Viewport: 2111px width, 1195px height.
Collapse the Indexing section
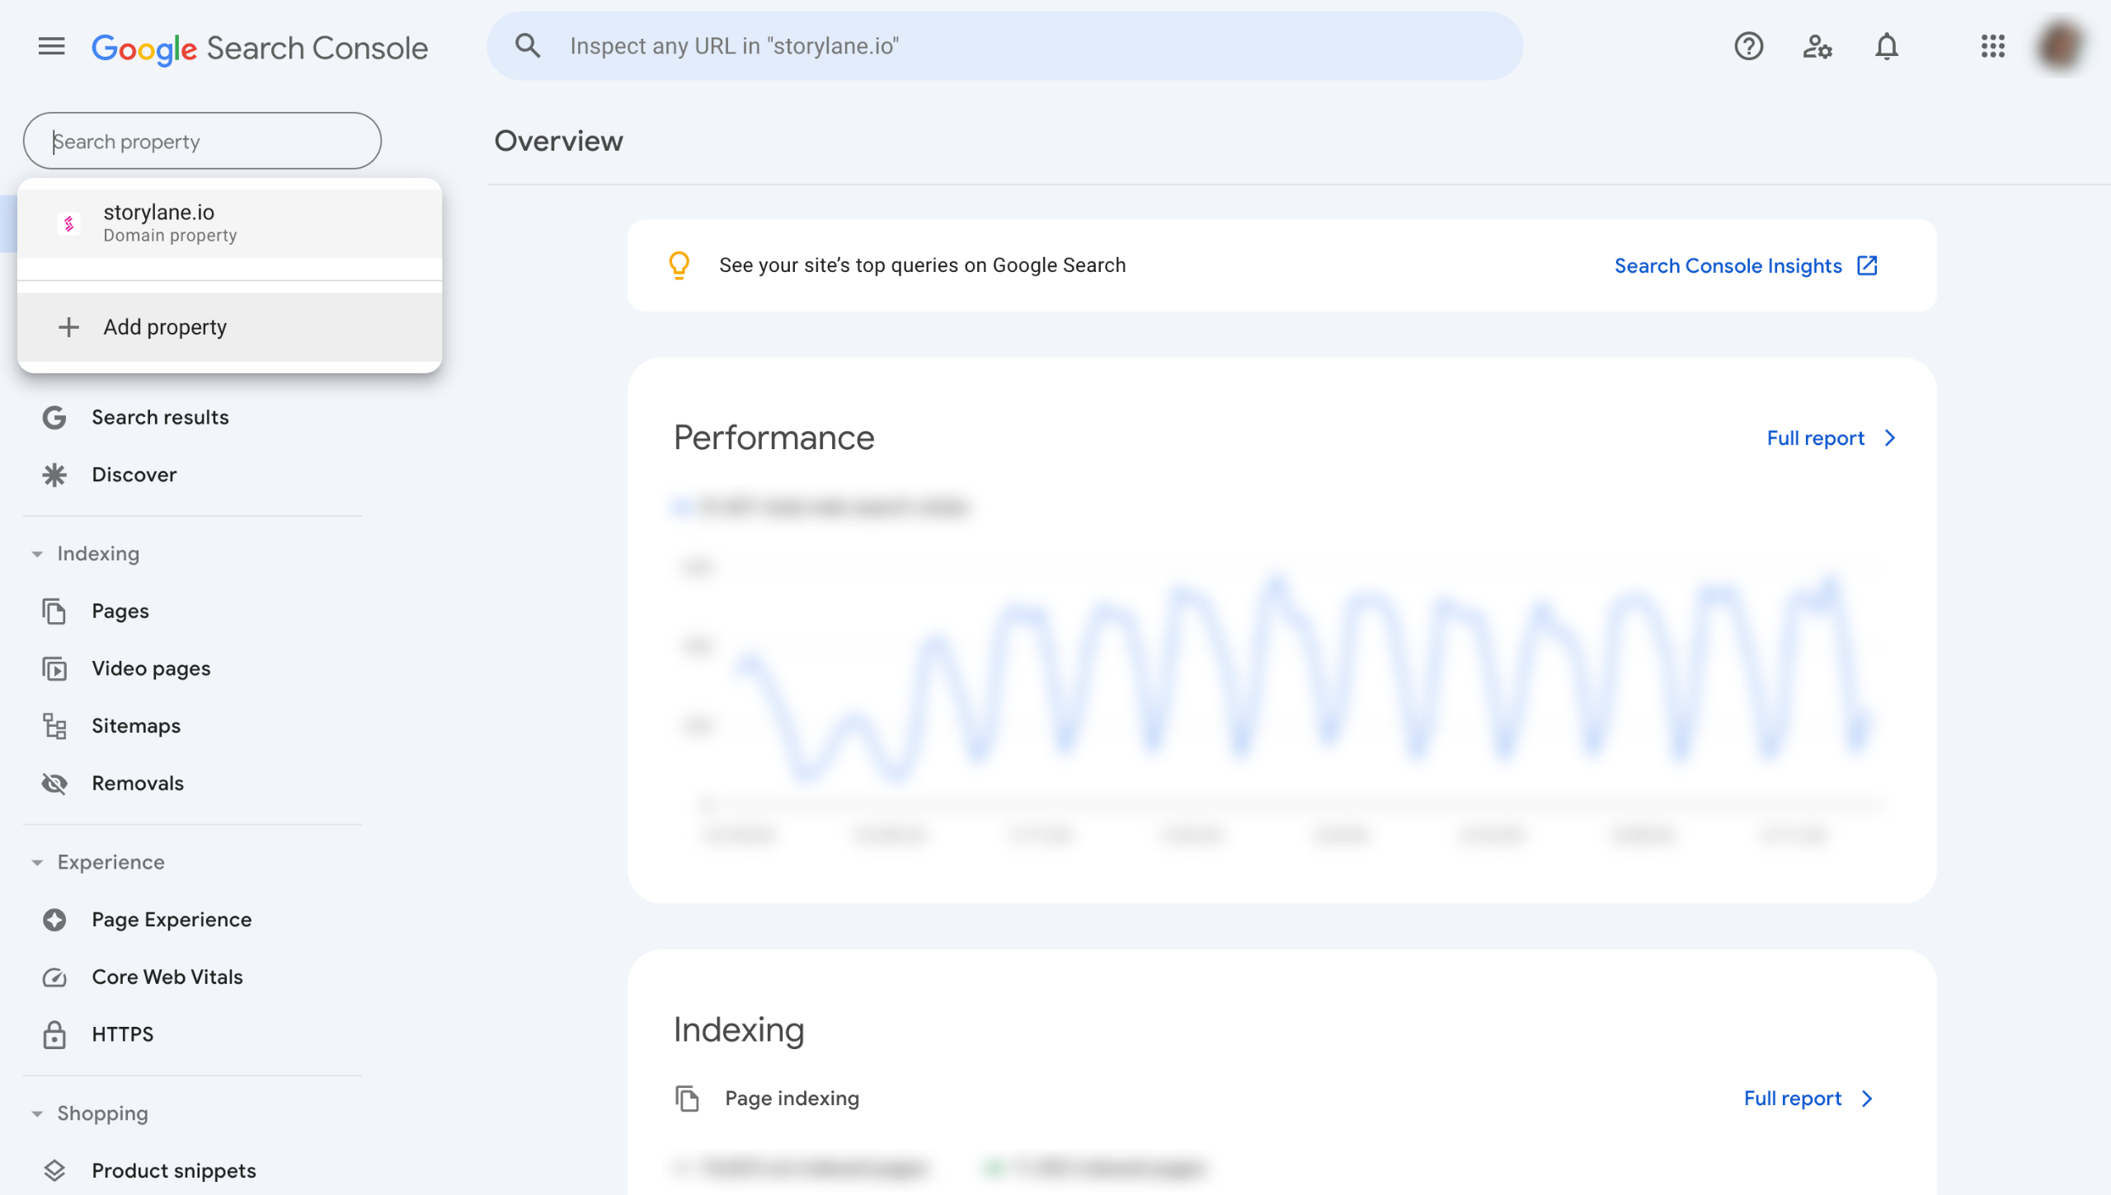(x=37, y=554)
